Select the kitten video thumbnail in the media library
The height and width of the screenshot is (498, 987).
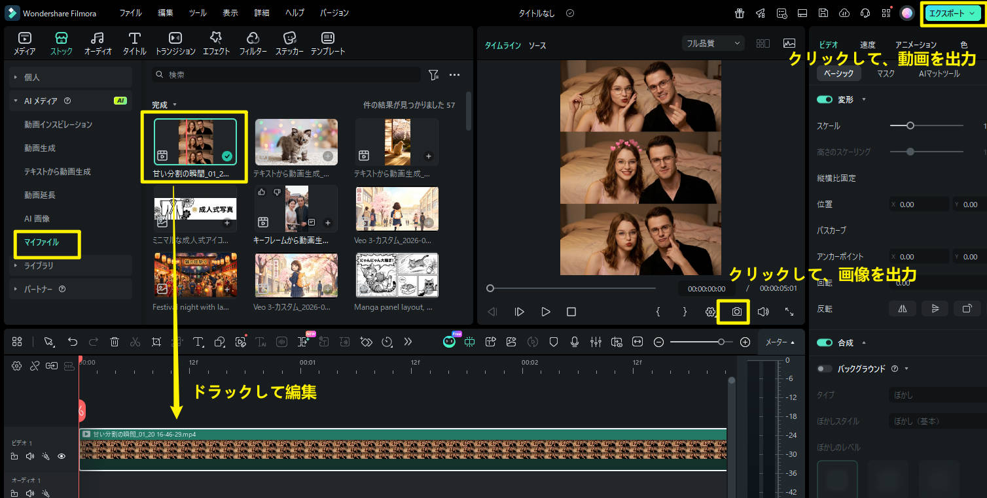pyautogui.click(x=296, y=141)
